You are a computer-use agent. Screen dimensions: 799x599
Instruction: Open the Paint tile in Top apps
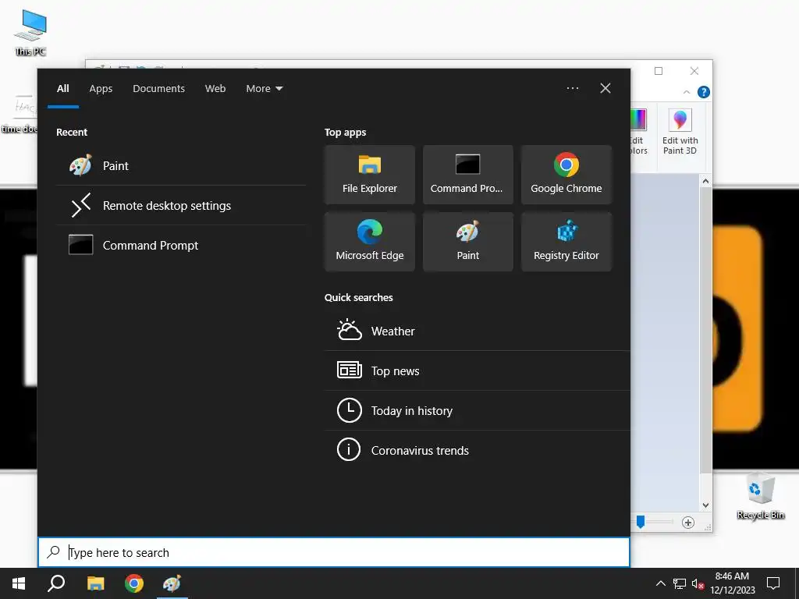[468, 242]
